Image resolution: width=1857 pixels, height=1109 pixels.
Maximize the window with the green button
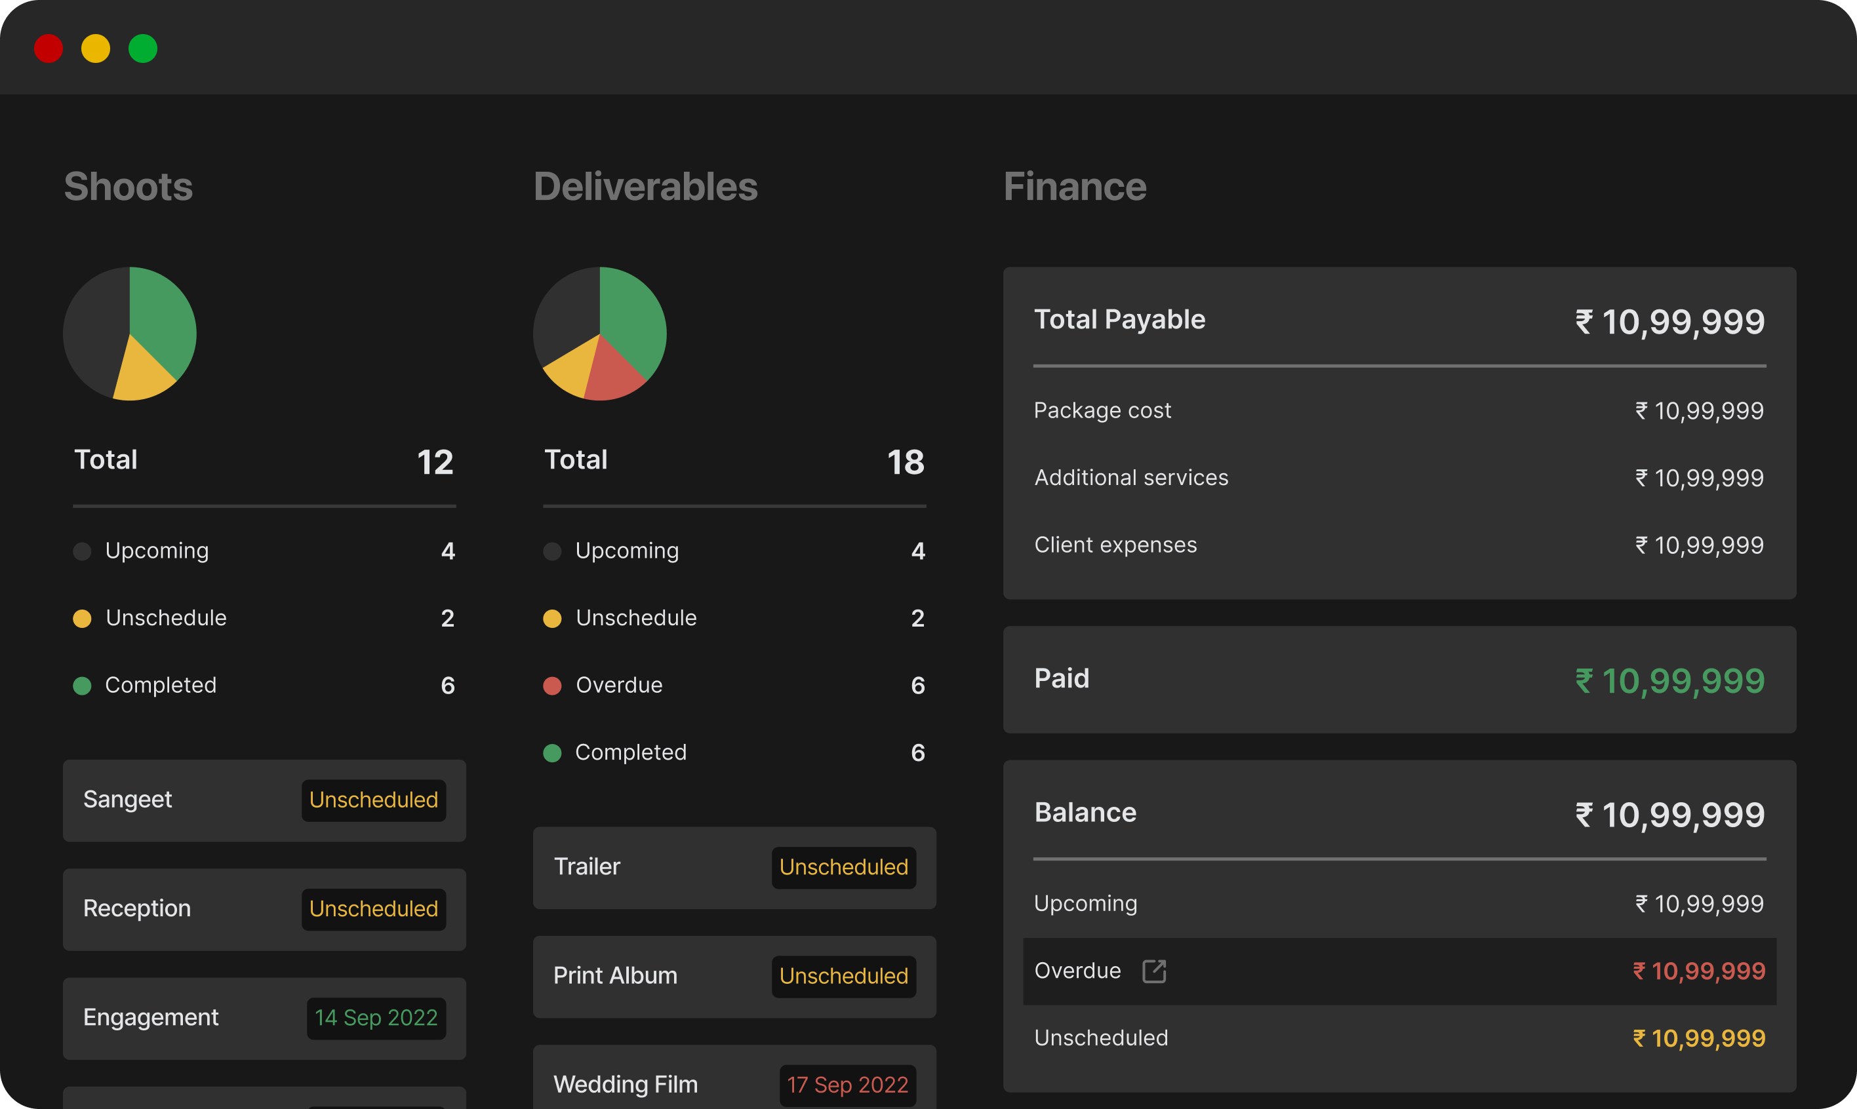click(143, 49)
